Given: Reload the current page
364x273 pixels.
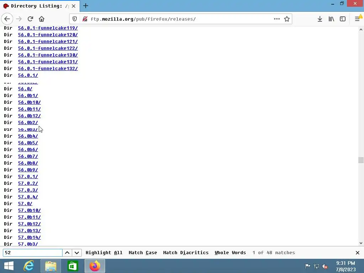Looking at the screenshot, I should [x=30, y=19].
